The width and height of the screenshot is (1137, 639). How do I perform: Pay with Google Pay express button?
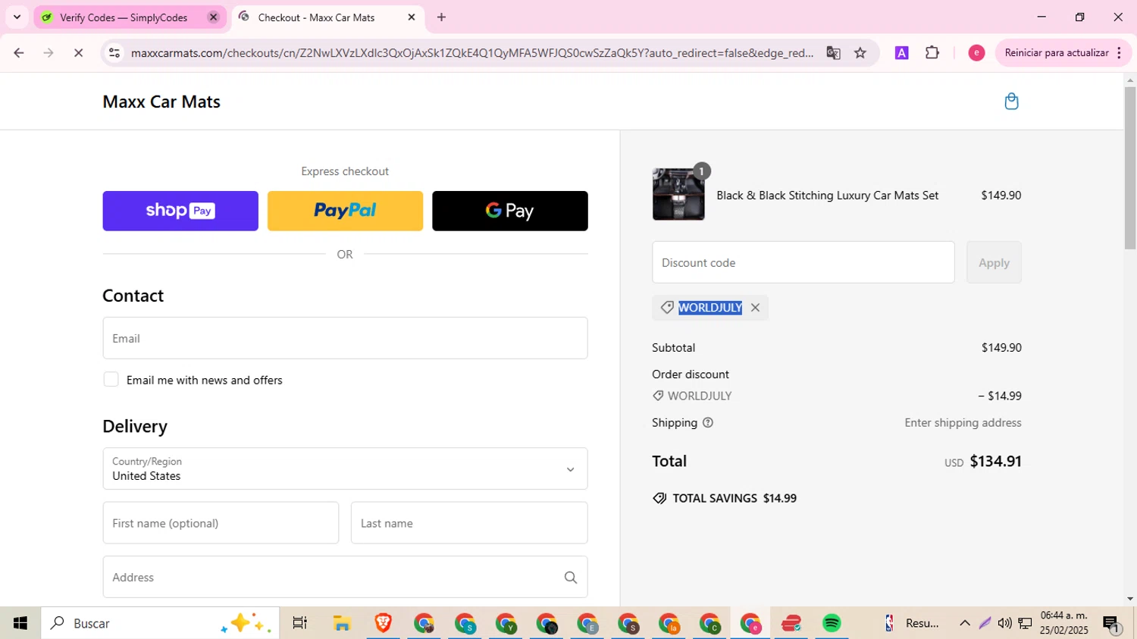(510, 211)
